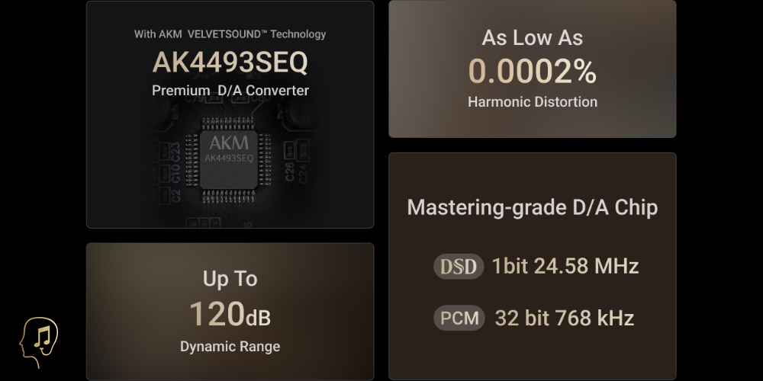Click the golden head music note logo
The image size is (763, 381).
39,343
